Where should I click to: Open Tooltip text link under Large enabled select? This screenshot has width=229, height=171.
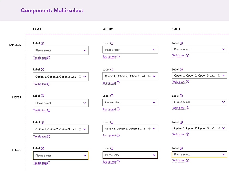coord(40,58)
